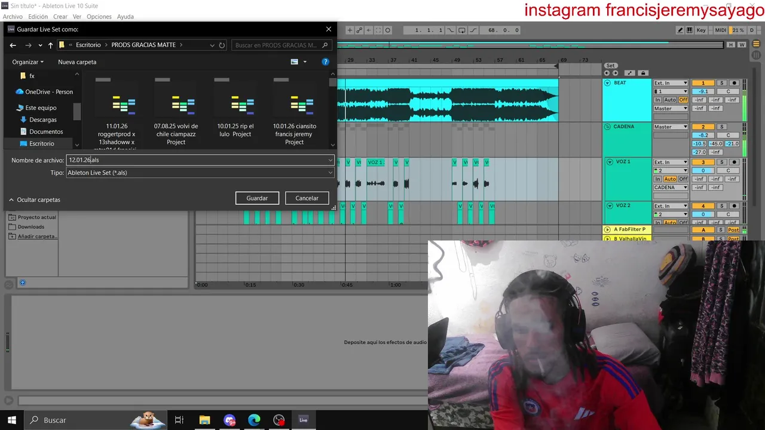Click BEAT track volume value -9.1
This screenshot has width=765, height=430.
tap(703, 91)
